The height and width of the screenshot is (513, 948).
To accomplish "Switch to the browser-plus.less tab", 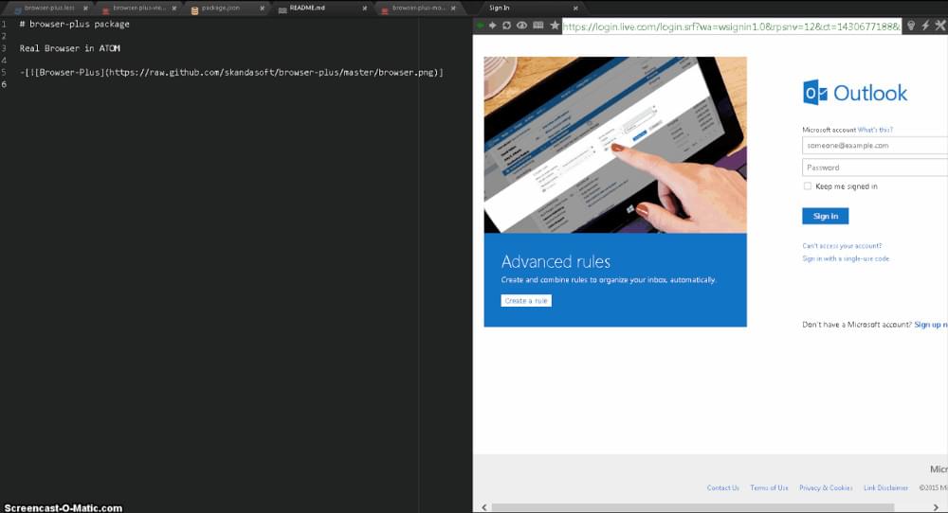I will click(x=49, y=8).
